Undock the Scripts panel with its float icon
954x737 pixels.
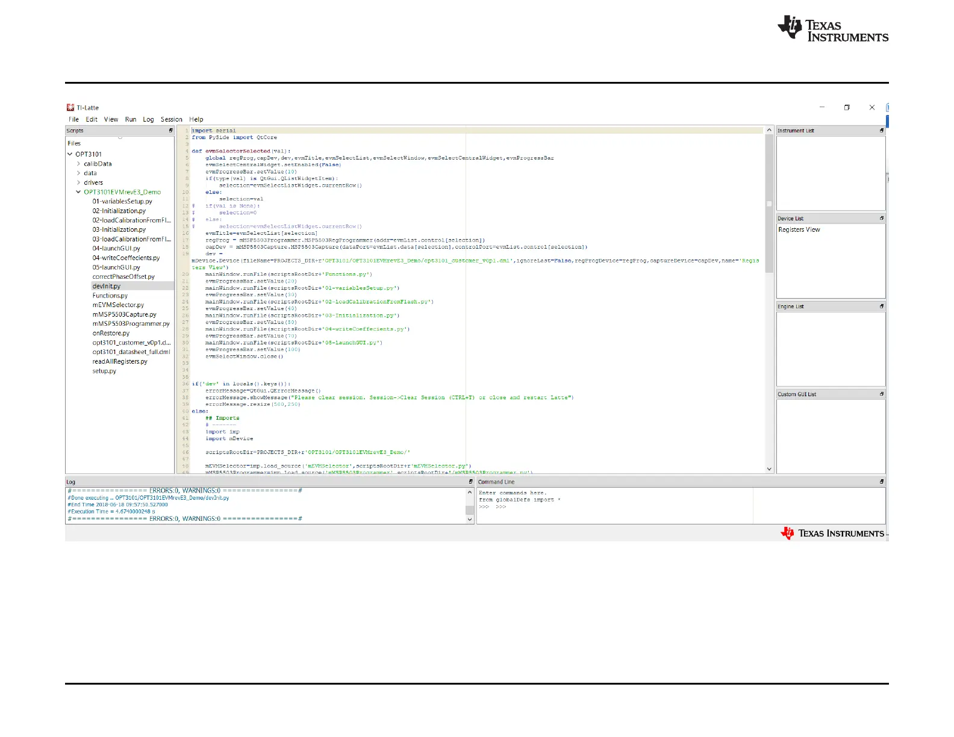(171, 131)
